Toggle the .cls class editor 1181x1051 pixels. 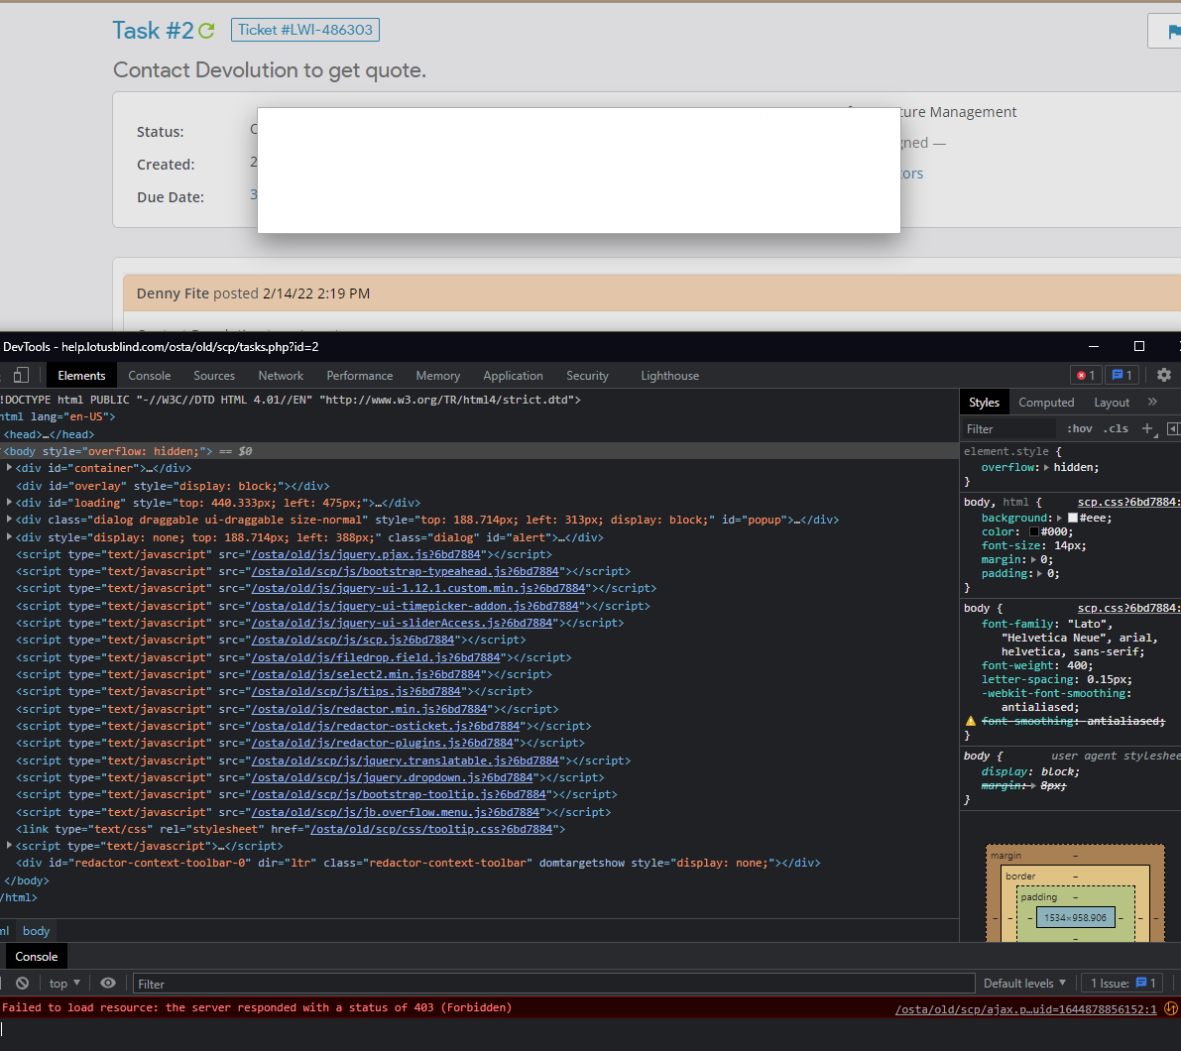click(1116, 428)
